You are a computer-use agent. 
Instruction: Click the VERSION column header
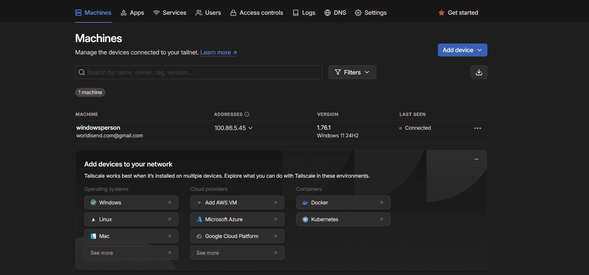click(328, 114)
